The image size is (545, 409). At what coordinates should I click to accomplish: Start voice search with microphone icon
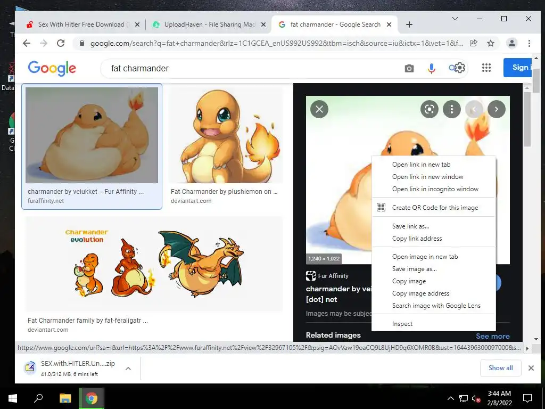pyautogui.click(x=431, y=69)
